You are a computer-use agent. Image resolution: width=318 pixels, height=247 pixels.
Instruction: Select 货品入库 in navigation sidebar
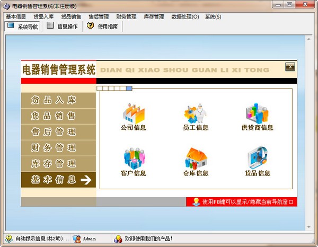[x=54, y=100]
